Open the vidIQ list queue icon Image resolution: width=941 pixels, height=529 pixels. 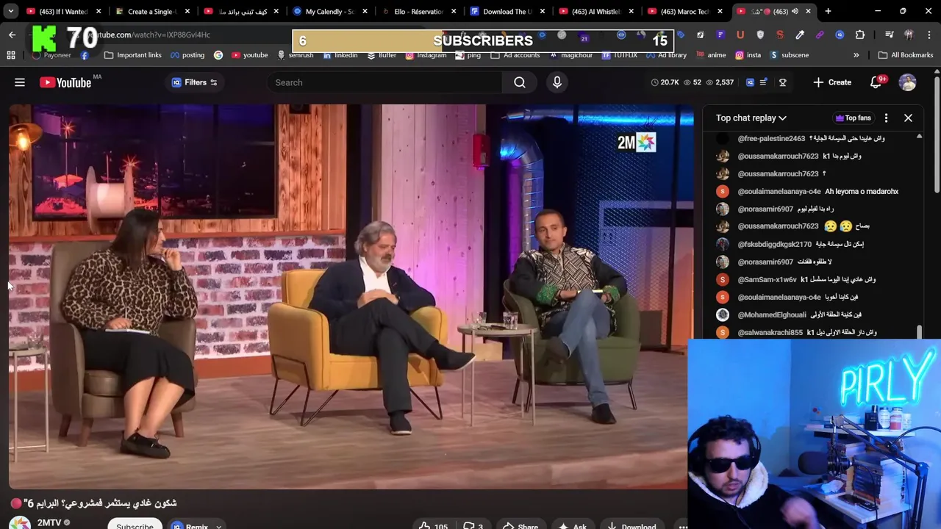point(764,82)
